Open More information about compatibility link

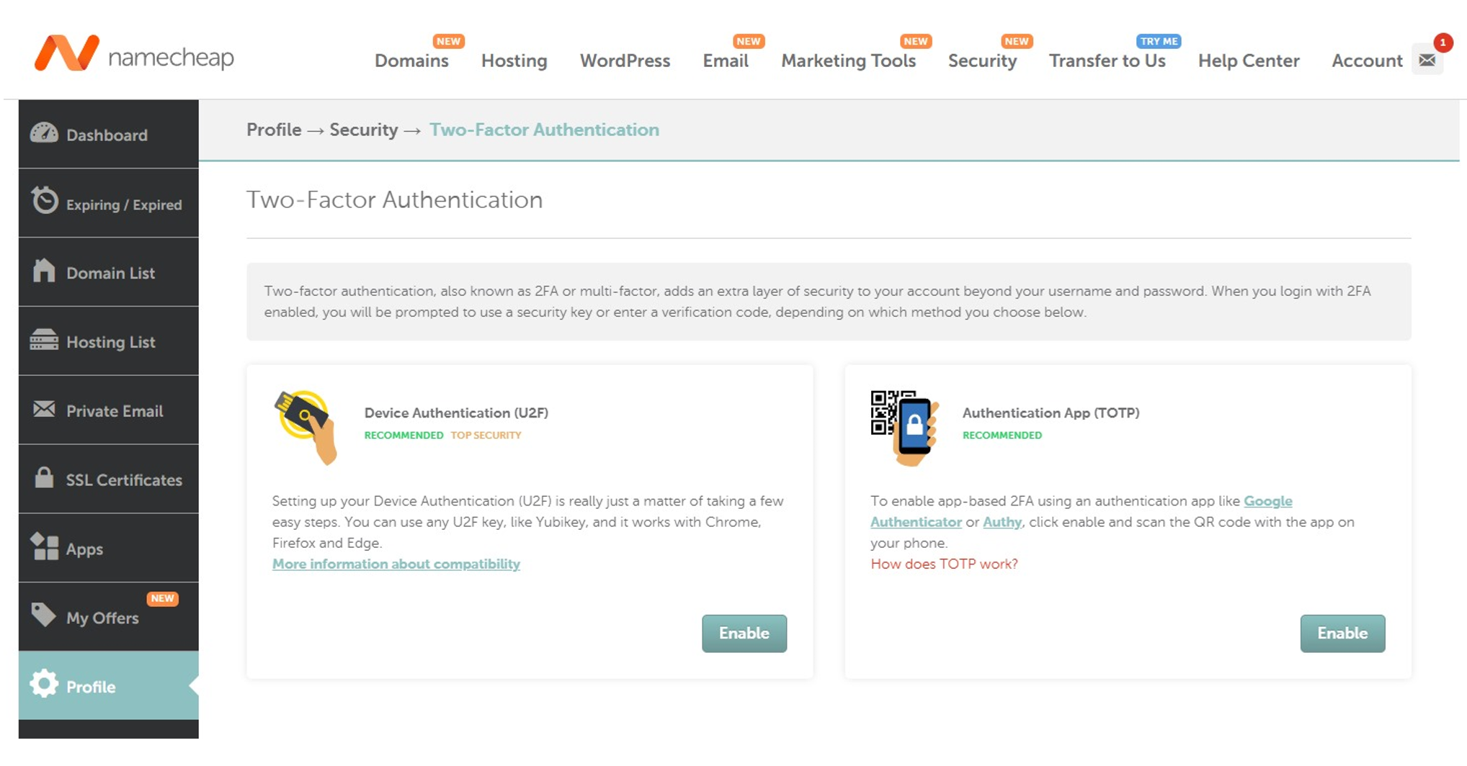[396, 564]
